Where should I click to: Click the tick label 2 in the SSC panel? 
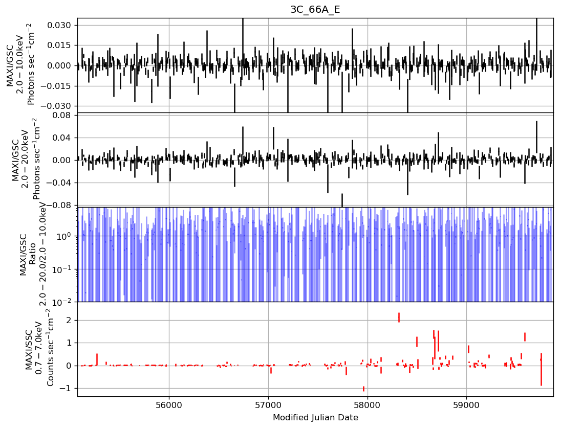69,320
